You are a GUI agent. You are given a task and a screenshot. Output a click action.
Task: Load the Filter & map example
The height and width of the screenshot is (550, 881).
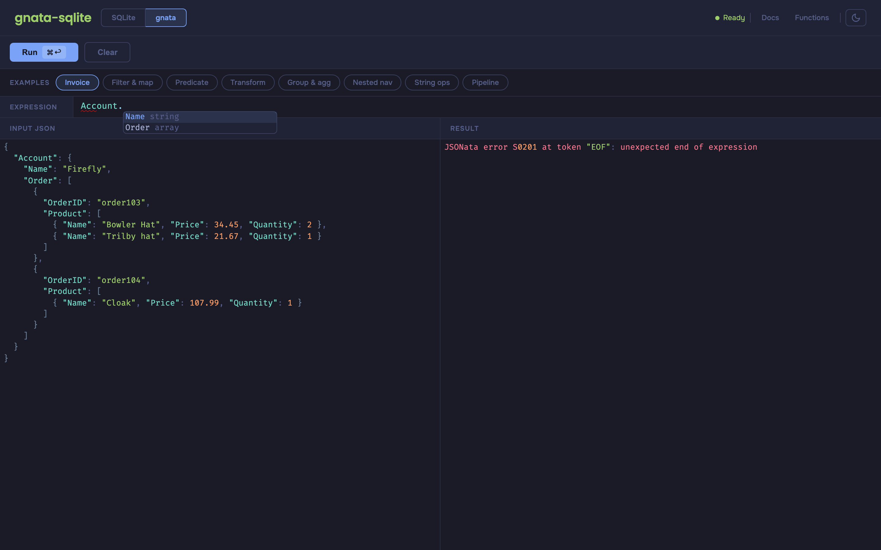tap(132, 82)
